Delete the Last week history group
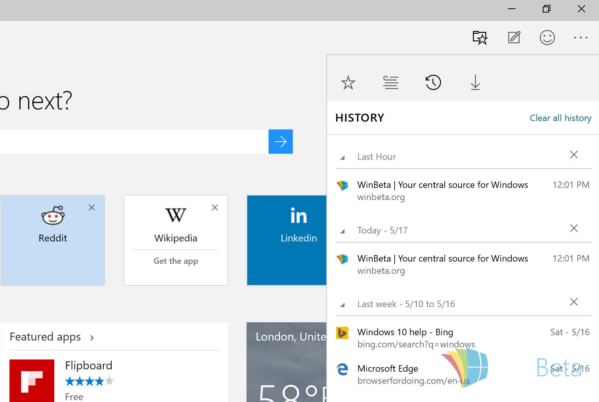The width and height of the screenshot is (599, 402). [574, 302]
